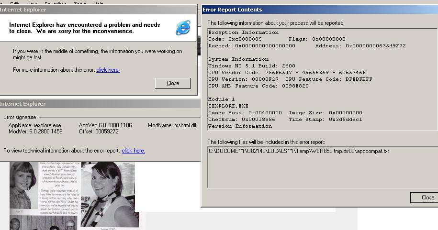Image resolution: width=438 pixels, height=230 pixels.
Task: Select the 'Offset: 00059272' text
Action: [x=99, y=131]
